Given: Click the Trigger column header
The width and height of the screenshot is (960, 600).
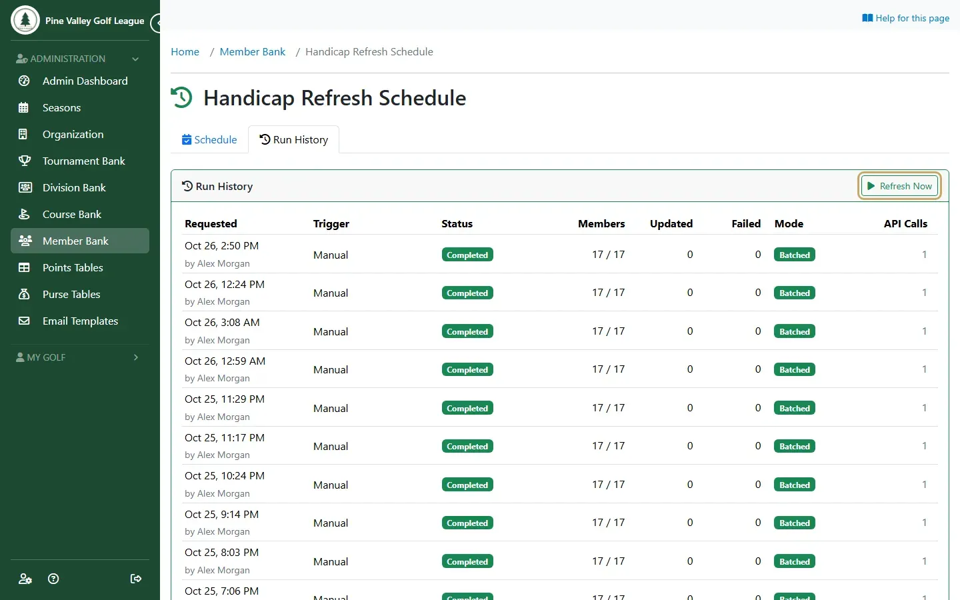Looking at the screenshot, I should point(331,224).
